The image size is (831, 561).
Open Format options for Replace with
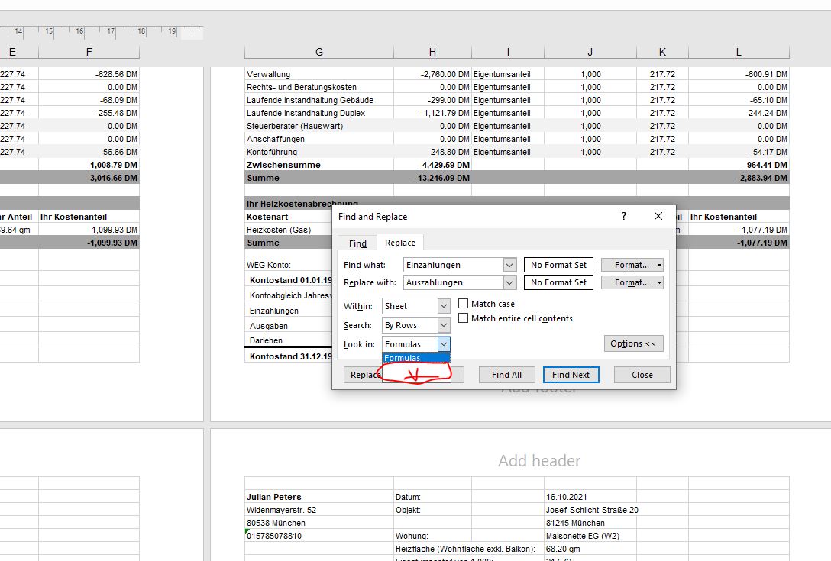point(632,282)
